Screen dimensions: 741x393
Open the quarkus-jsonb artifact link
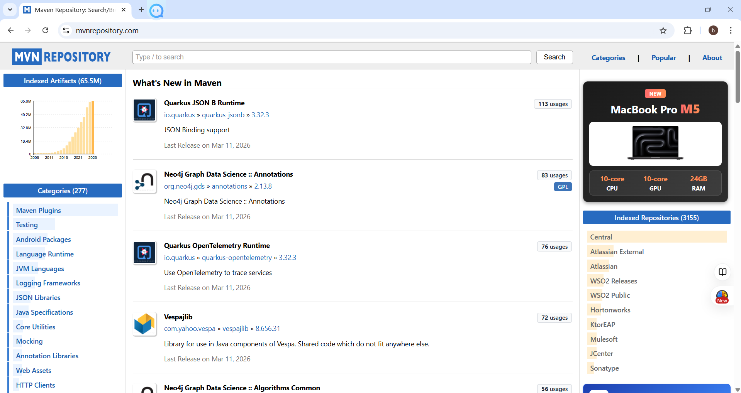point(223,115)
